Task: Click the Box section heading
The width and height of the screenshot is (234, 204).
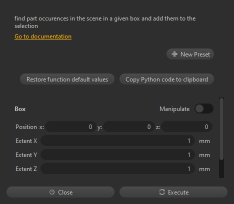Action: (x=20, y=109)
